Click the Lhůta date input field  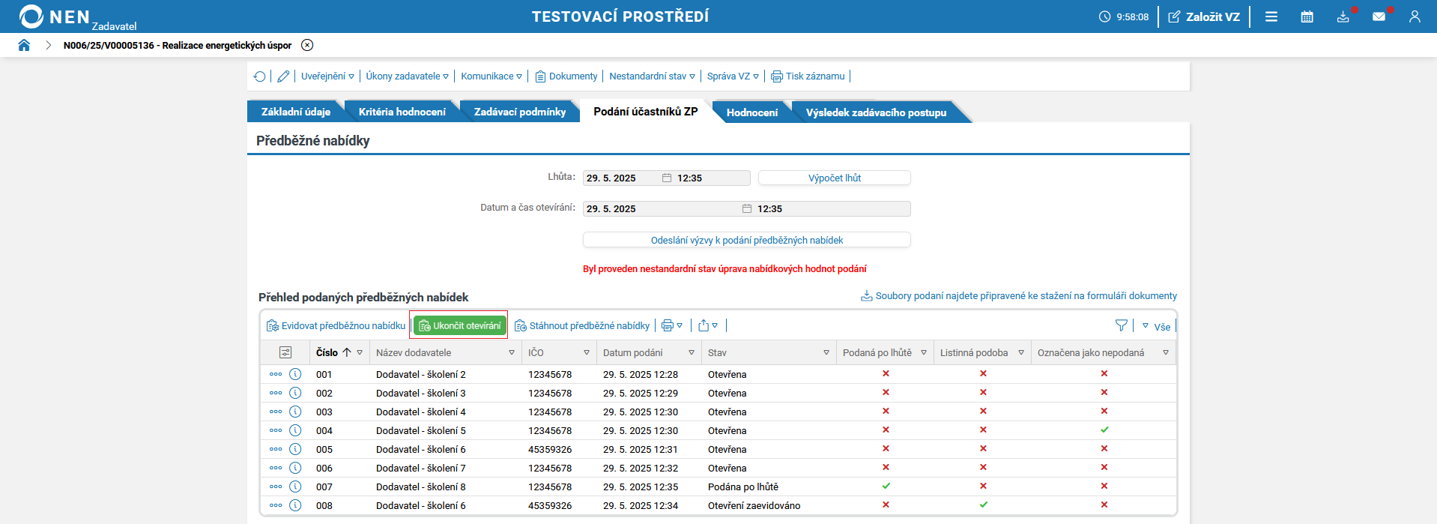tap(622, 178)
